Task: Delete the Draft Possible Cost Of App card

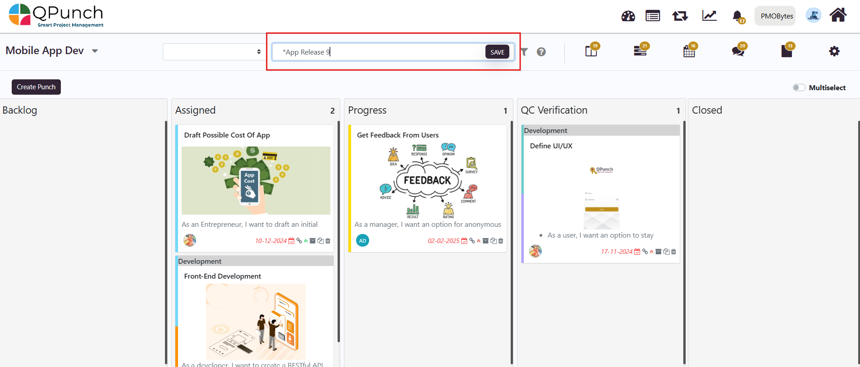Action: pyautogui.click(x=328, y=241)
